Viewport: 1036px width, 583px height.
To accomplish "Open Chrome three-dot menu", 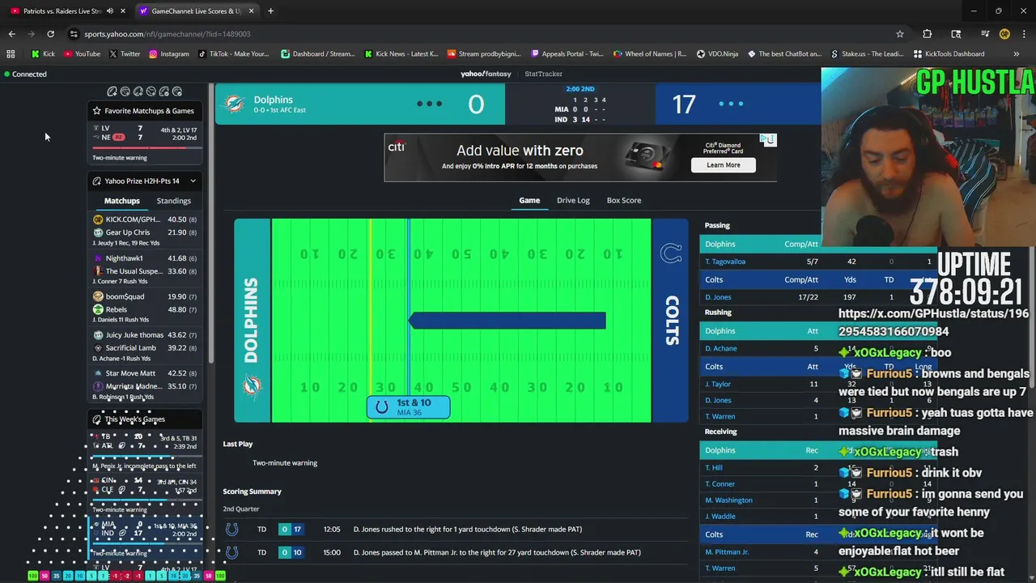I will [x=1024, y=34].
